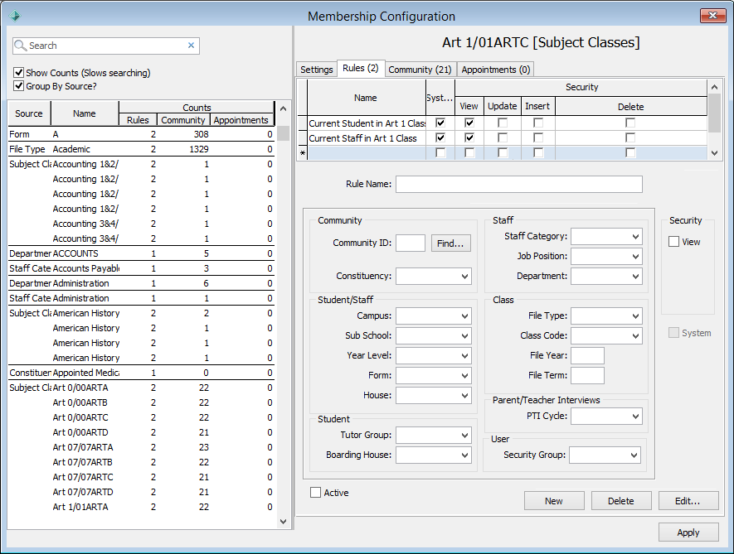Check Update for Current Student in Art 1 Class
This screenshot has height=554, width=734.
pos(503,123)
